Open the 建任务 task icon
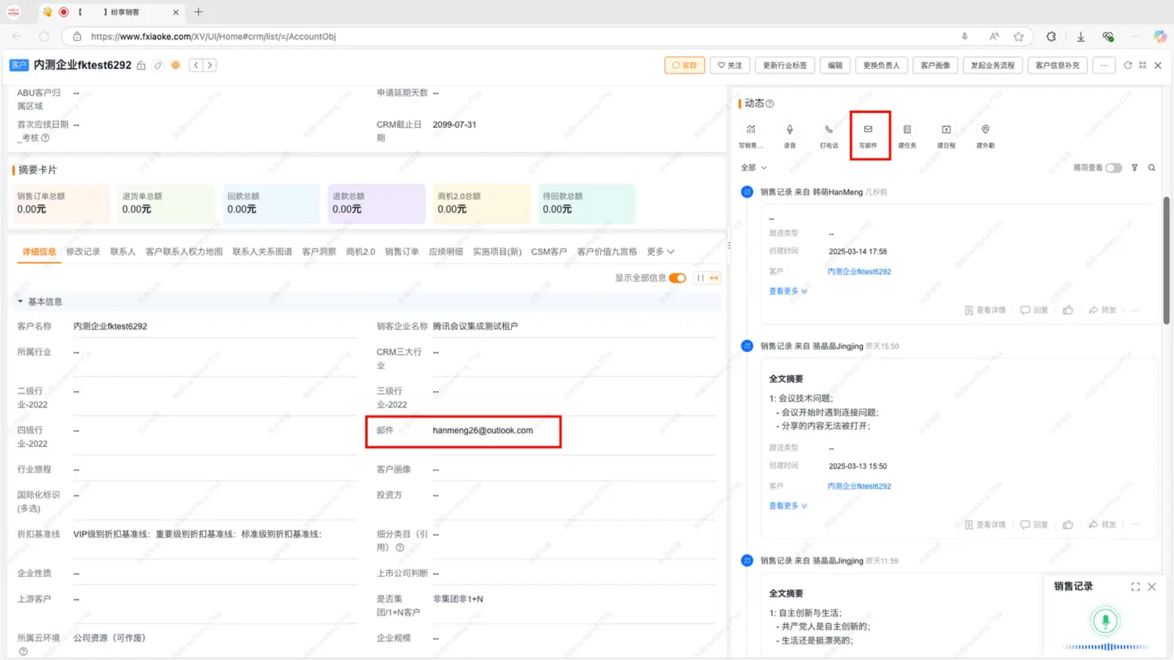This screenshot has width=1174, height=660. (x=907, y=130)
